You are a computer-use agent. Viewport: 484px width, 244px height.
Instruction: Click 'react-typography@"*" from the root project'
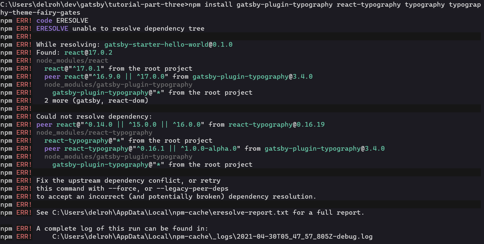click(x=128, y=141)
